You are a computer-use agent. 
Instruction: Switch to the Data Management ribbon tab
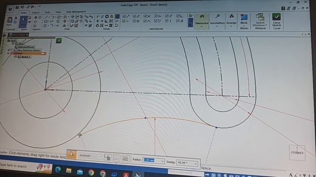pos(76,12)
